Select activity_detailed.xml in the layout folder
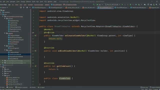The width and height of the screenshot is (160, 90). pos(14,78)
